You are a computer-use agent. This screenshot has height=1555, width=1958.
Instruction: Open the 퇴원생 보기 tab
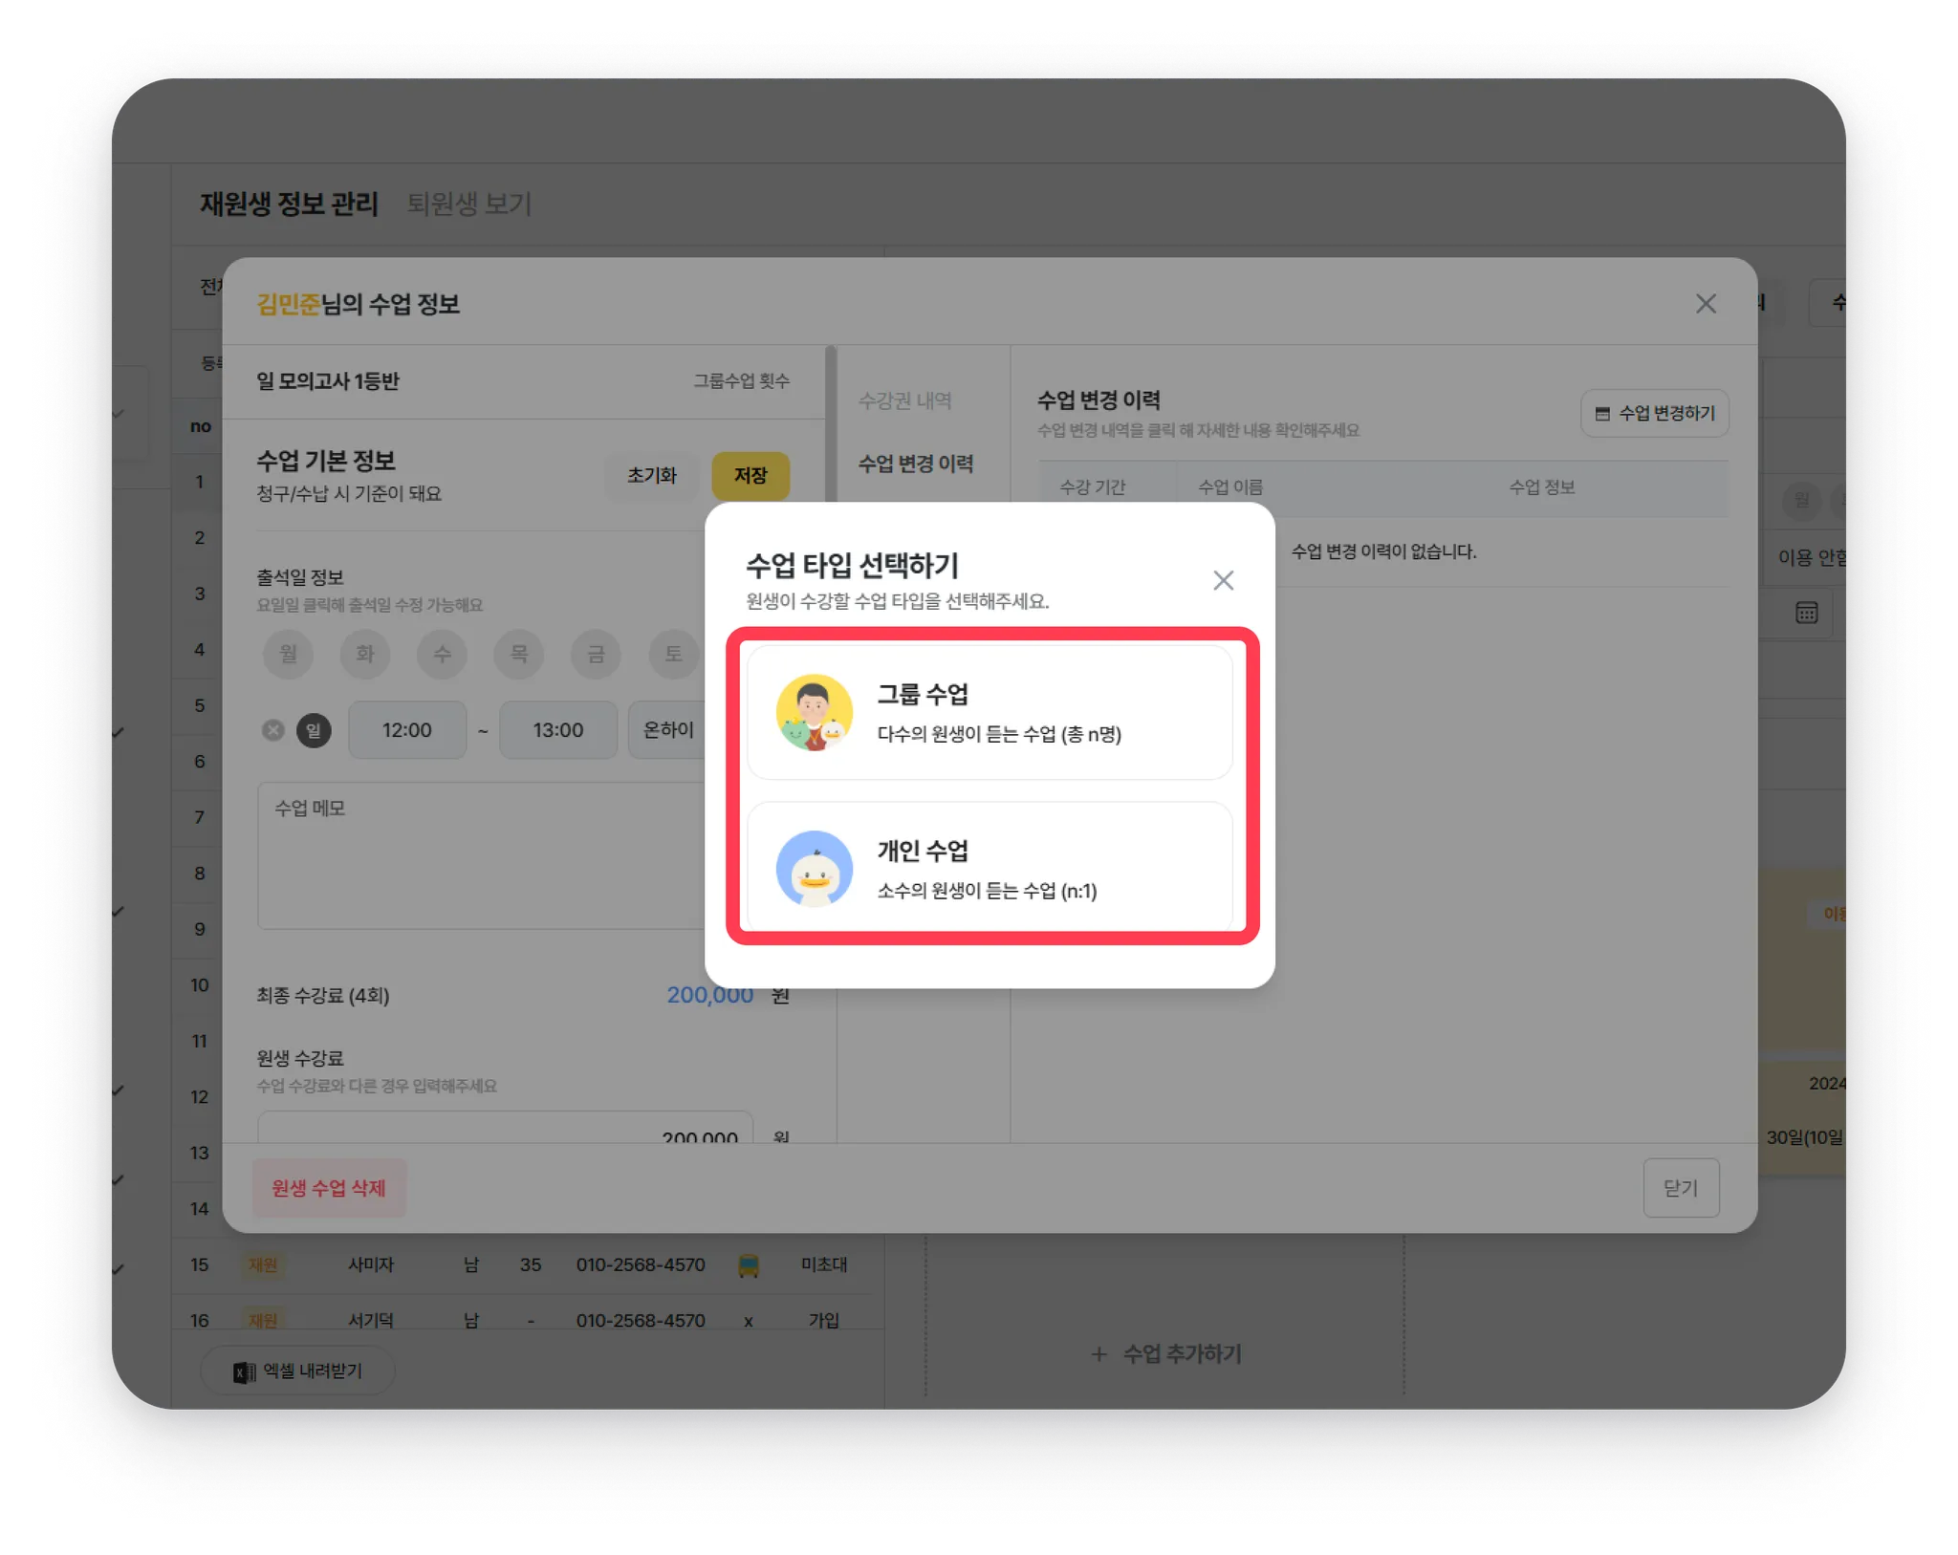coord(468,204)
